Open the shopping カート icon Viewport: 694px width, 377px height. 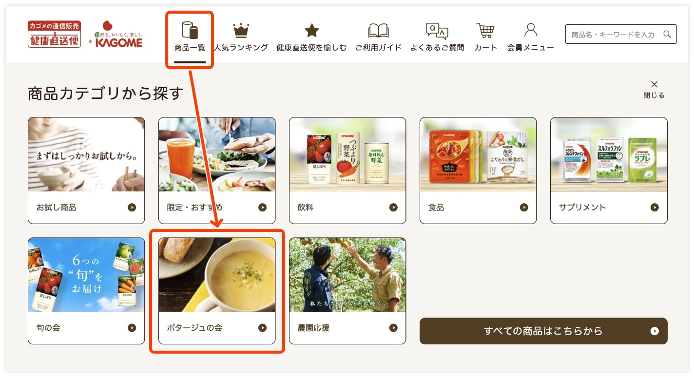485,31
